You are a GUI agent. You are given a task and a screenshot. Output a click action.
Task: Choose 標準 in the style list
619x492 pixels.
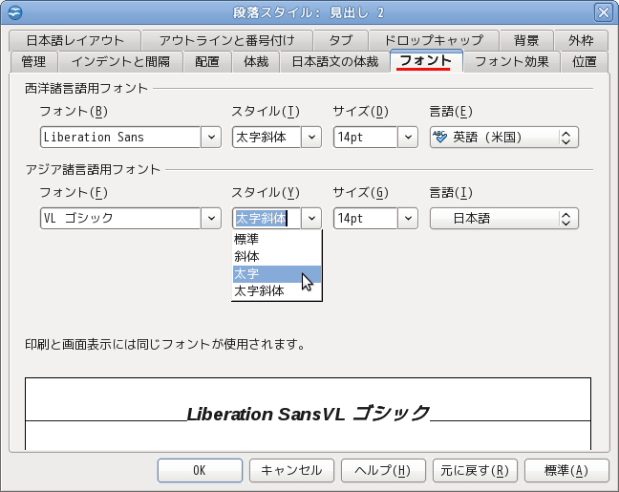click(277, 239)
